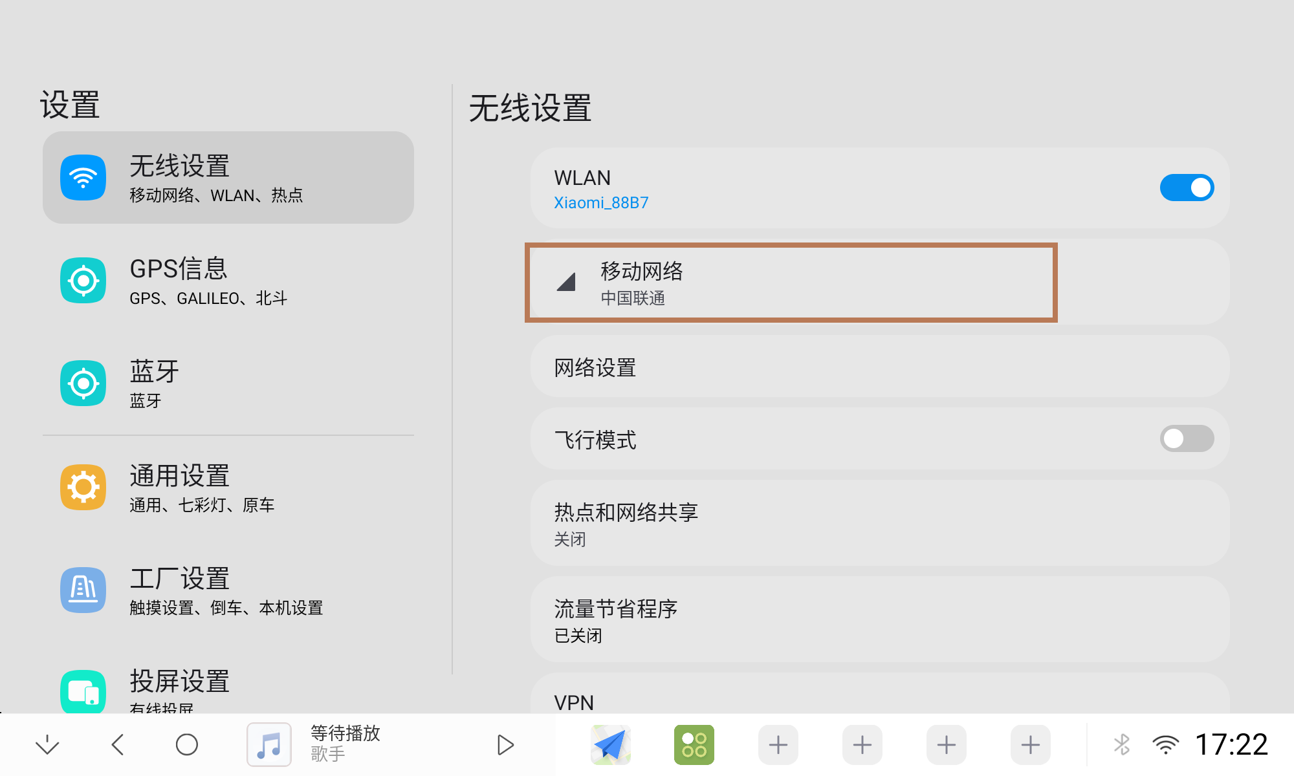This screenshot has height=776, width=1294.
Task: Open the paper plane navigation app
Action: (610, 744)
